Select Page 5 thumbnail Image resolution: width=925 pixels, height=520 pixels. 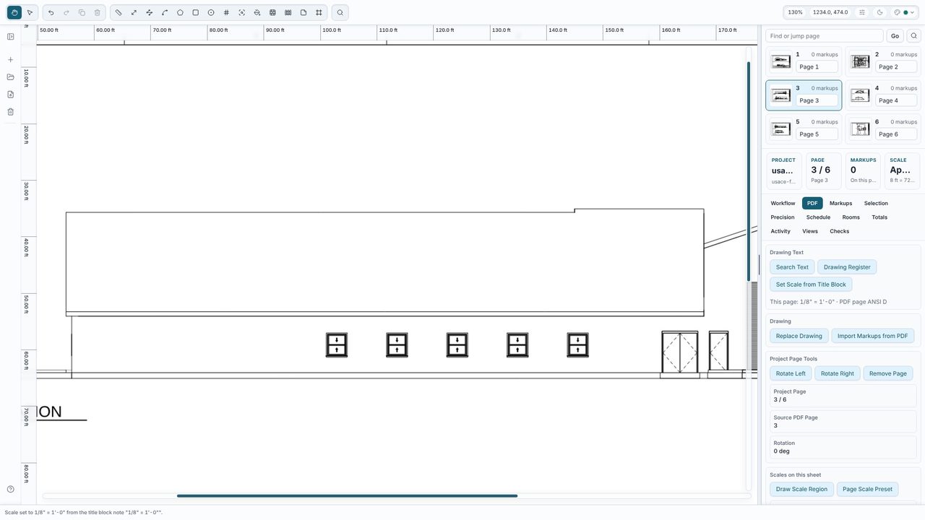(x=781, y=129)
